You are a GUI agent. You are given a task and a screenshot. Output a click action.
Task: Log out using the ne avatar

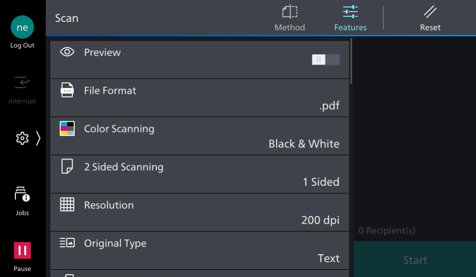tap(22, 28)
